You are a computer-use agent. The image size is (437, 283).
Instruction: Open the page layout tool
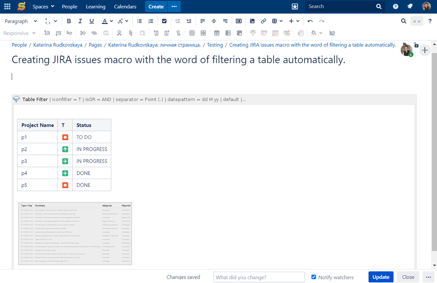(238, 21)
